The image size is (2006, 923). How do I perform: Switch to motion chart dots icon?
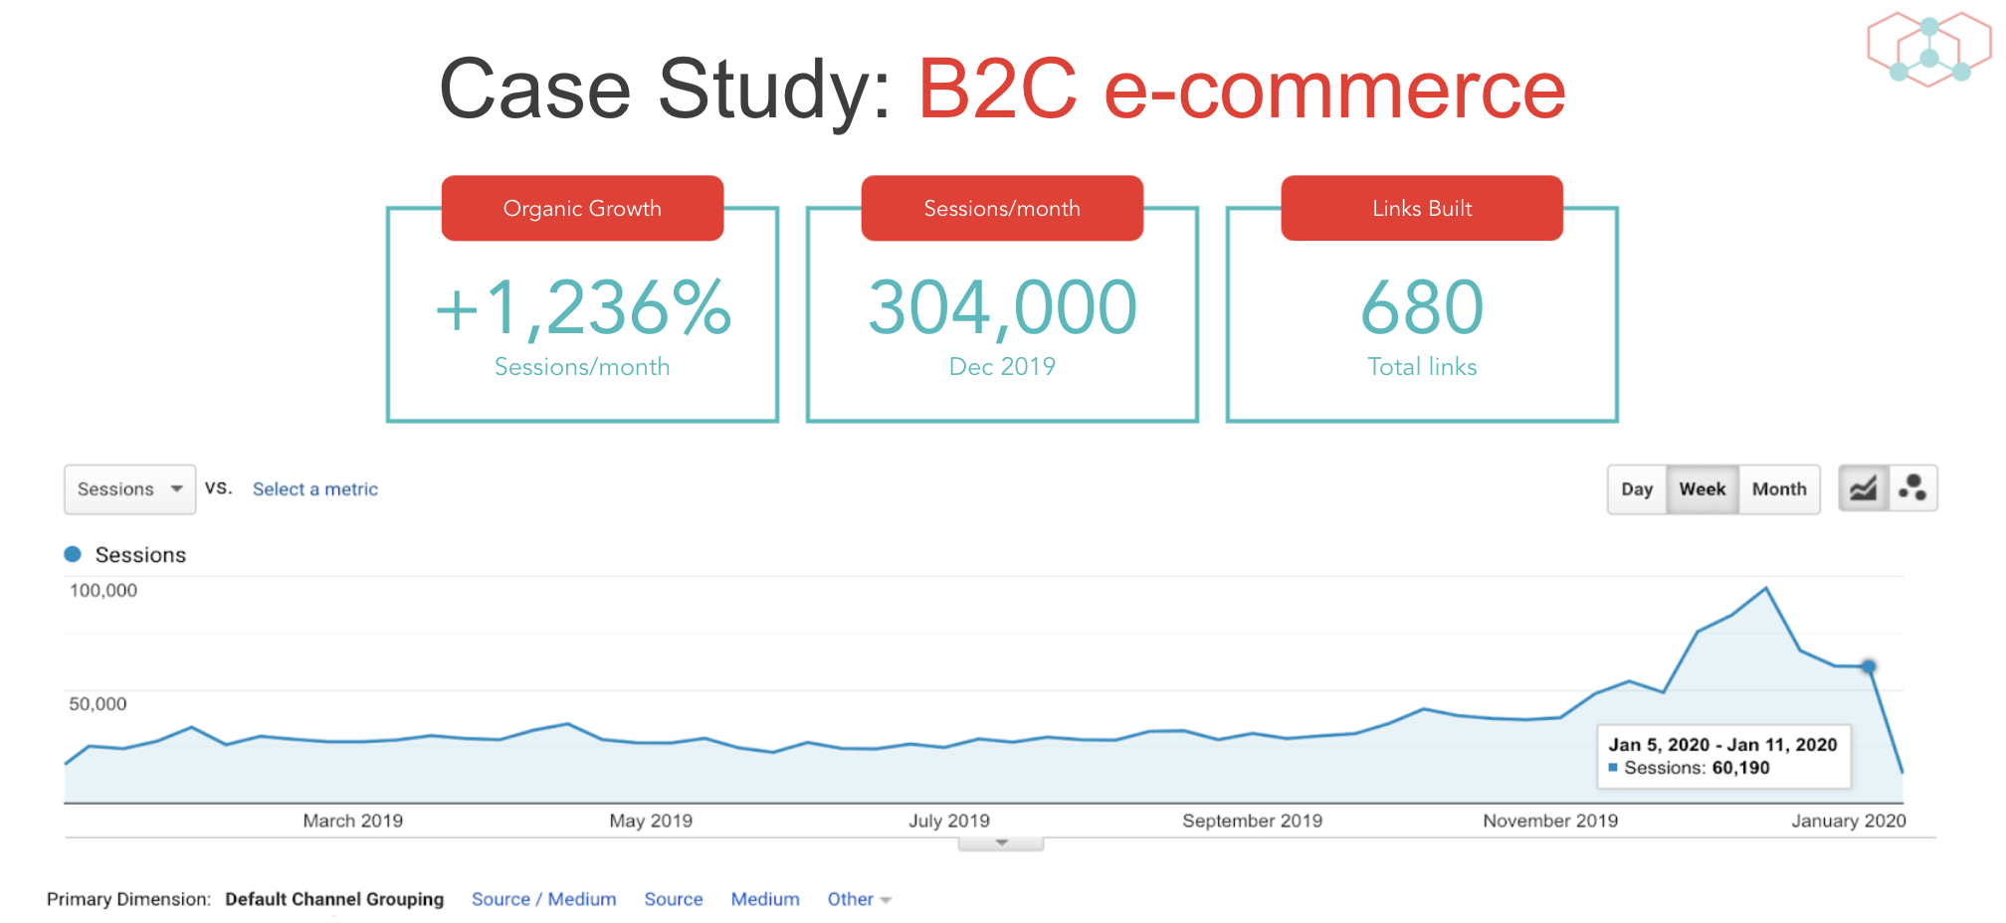coord(1912,488)
